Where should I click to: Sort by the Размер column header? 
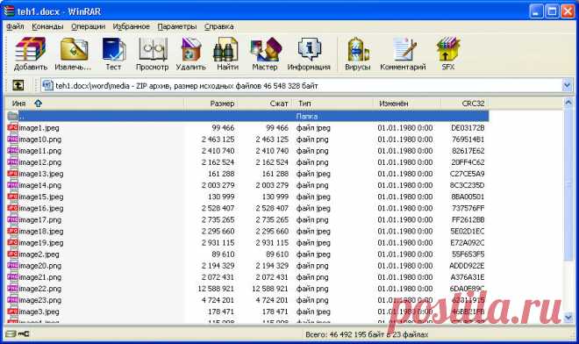pos(211,104)
